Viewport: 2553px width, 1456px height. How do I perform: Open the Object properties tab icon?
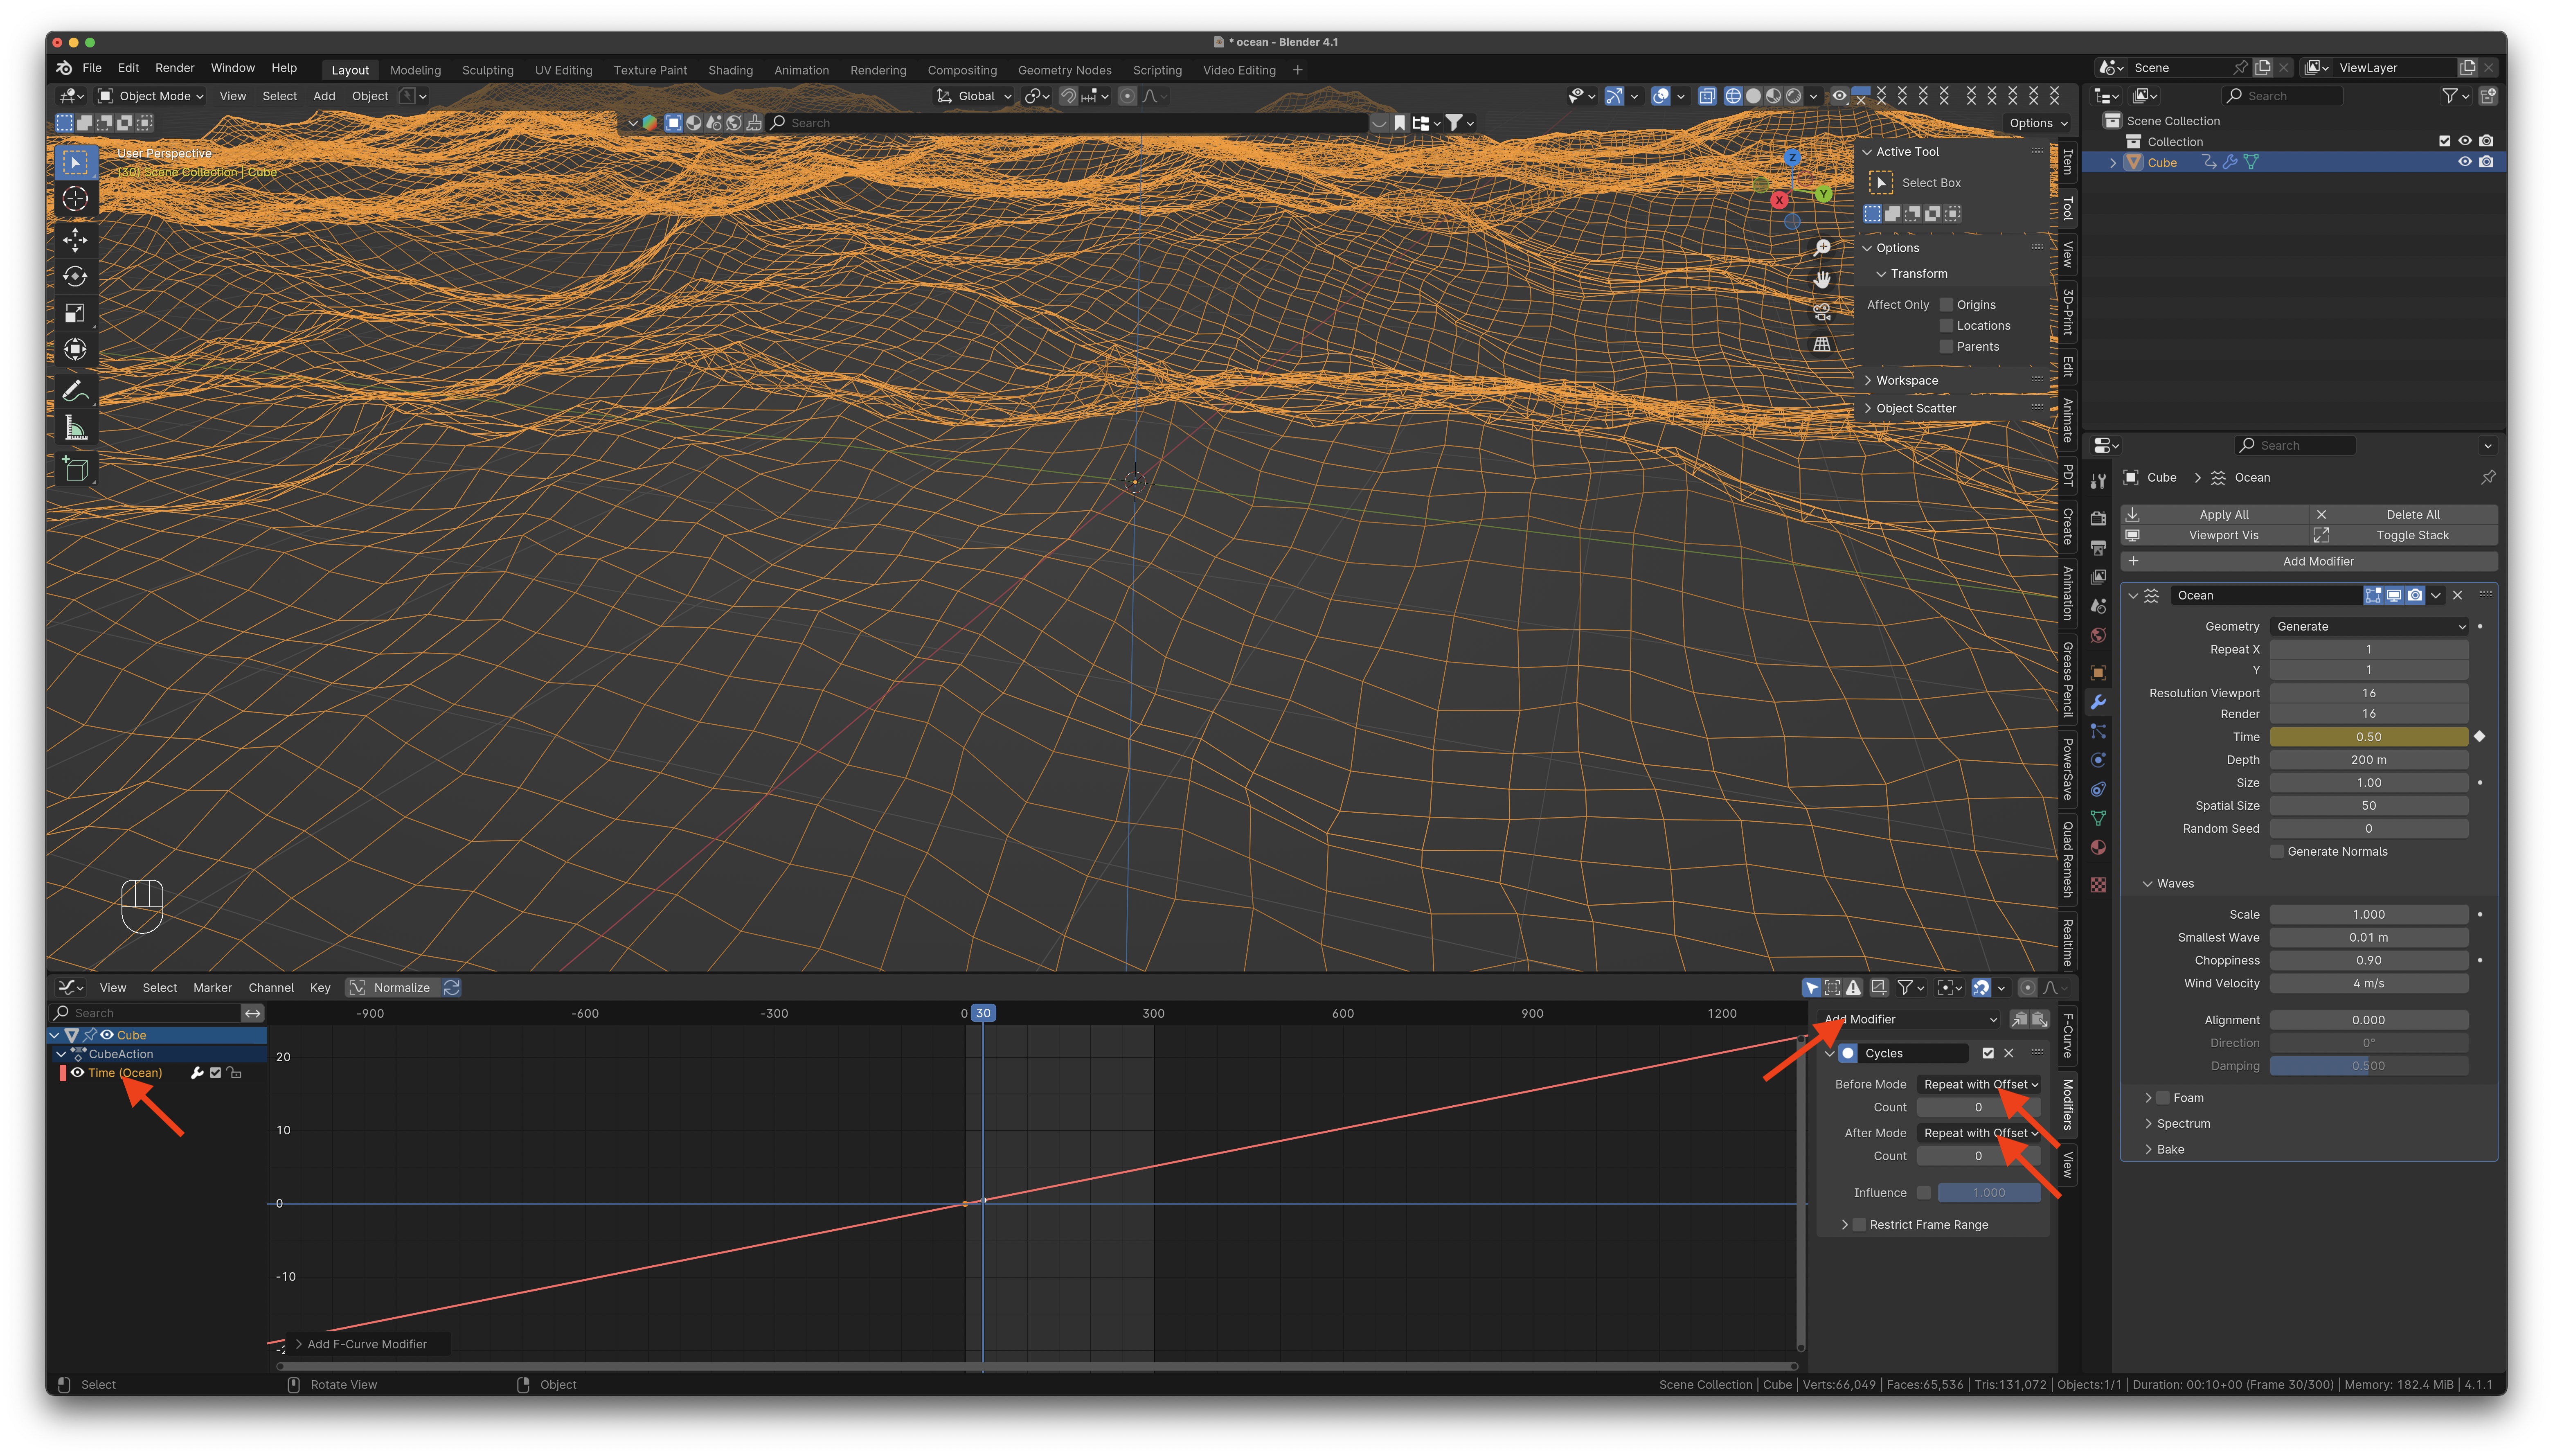(x=2097, y=673)
